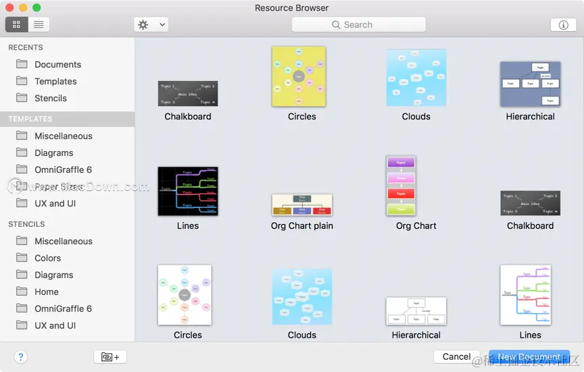Click the STENCILS sidebar heading
This screenshot has width=584, height=372.
(26, 224)
